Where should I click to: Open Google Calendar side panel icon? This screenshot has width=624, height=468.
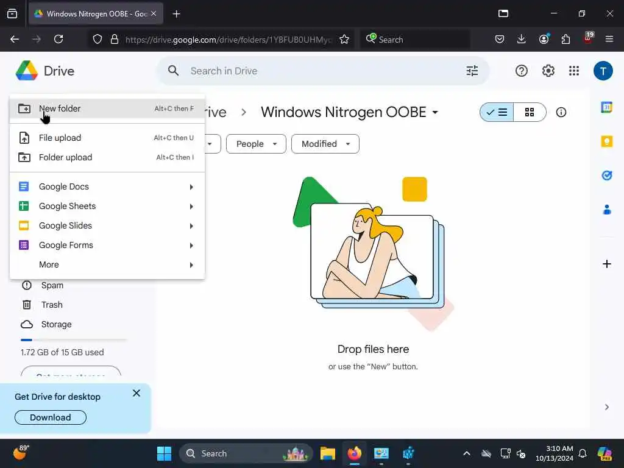(606, 107)
